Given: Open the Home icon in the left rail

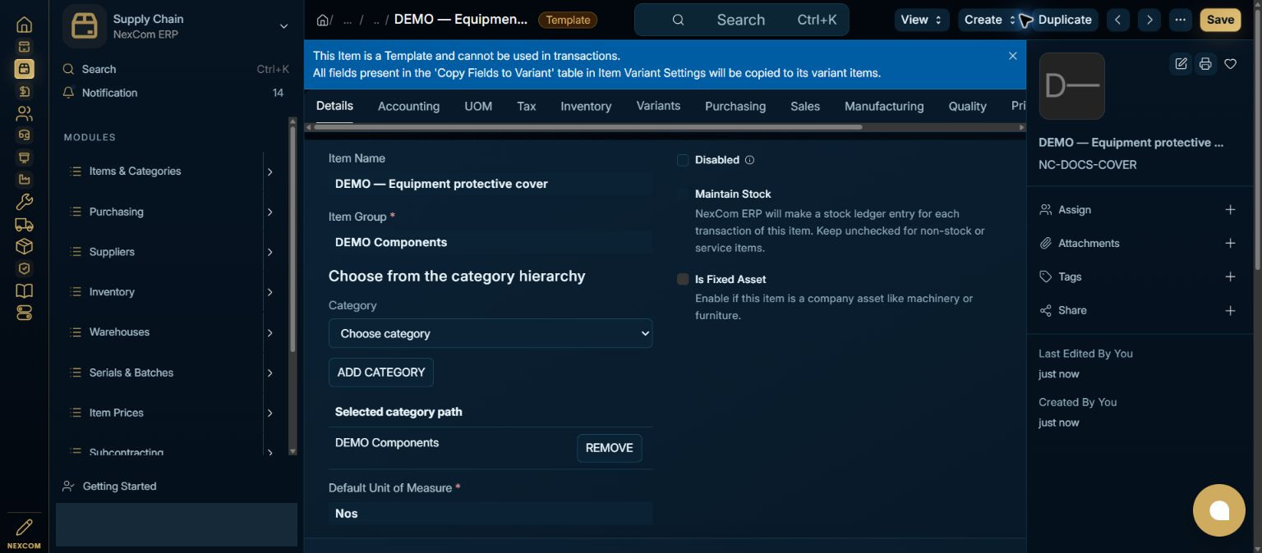Looking at the screenshot, I should pos(24,25).
